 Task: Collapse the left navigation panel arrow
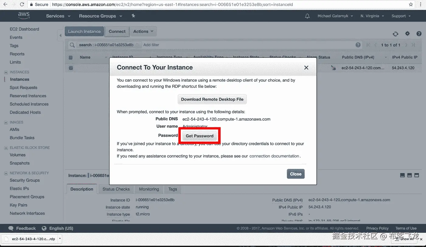click(60, 36)
